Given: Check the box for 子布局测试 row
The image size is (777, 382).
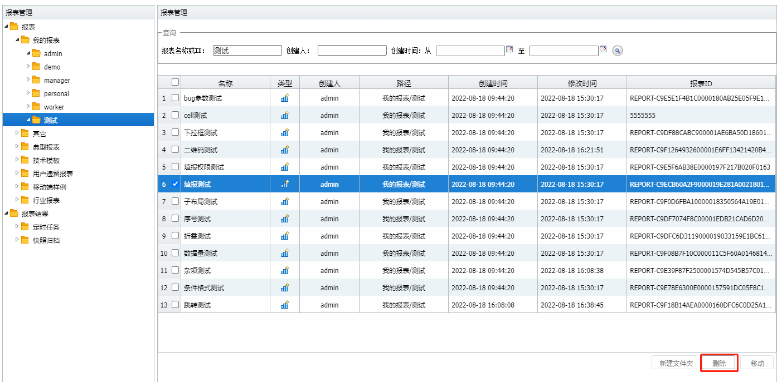Looking at the screenshot, I should (175, 201).
